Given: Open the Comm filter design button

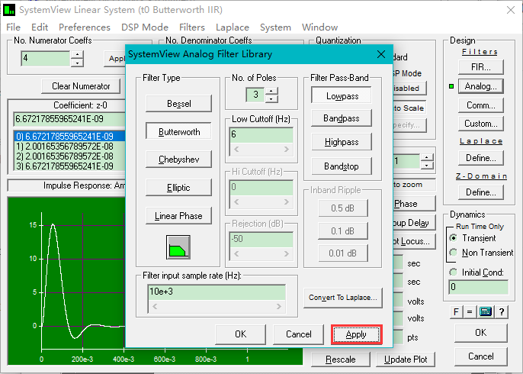Looking at the screenshot, I should [x=480, y=105].
